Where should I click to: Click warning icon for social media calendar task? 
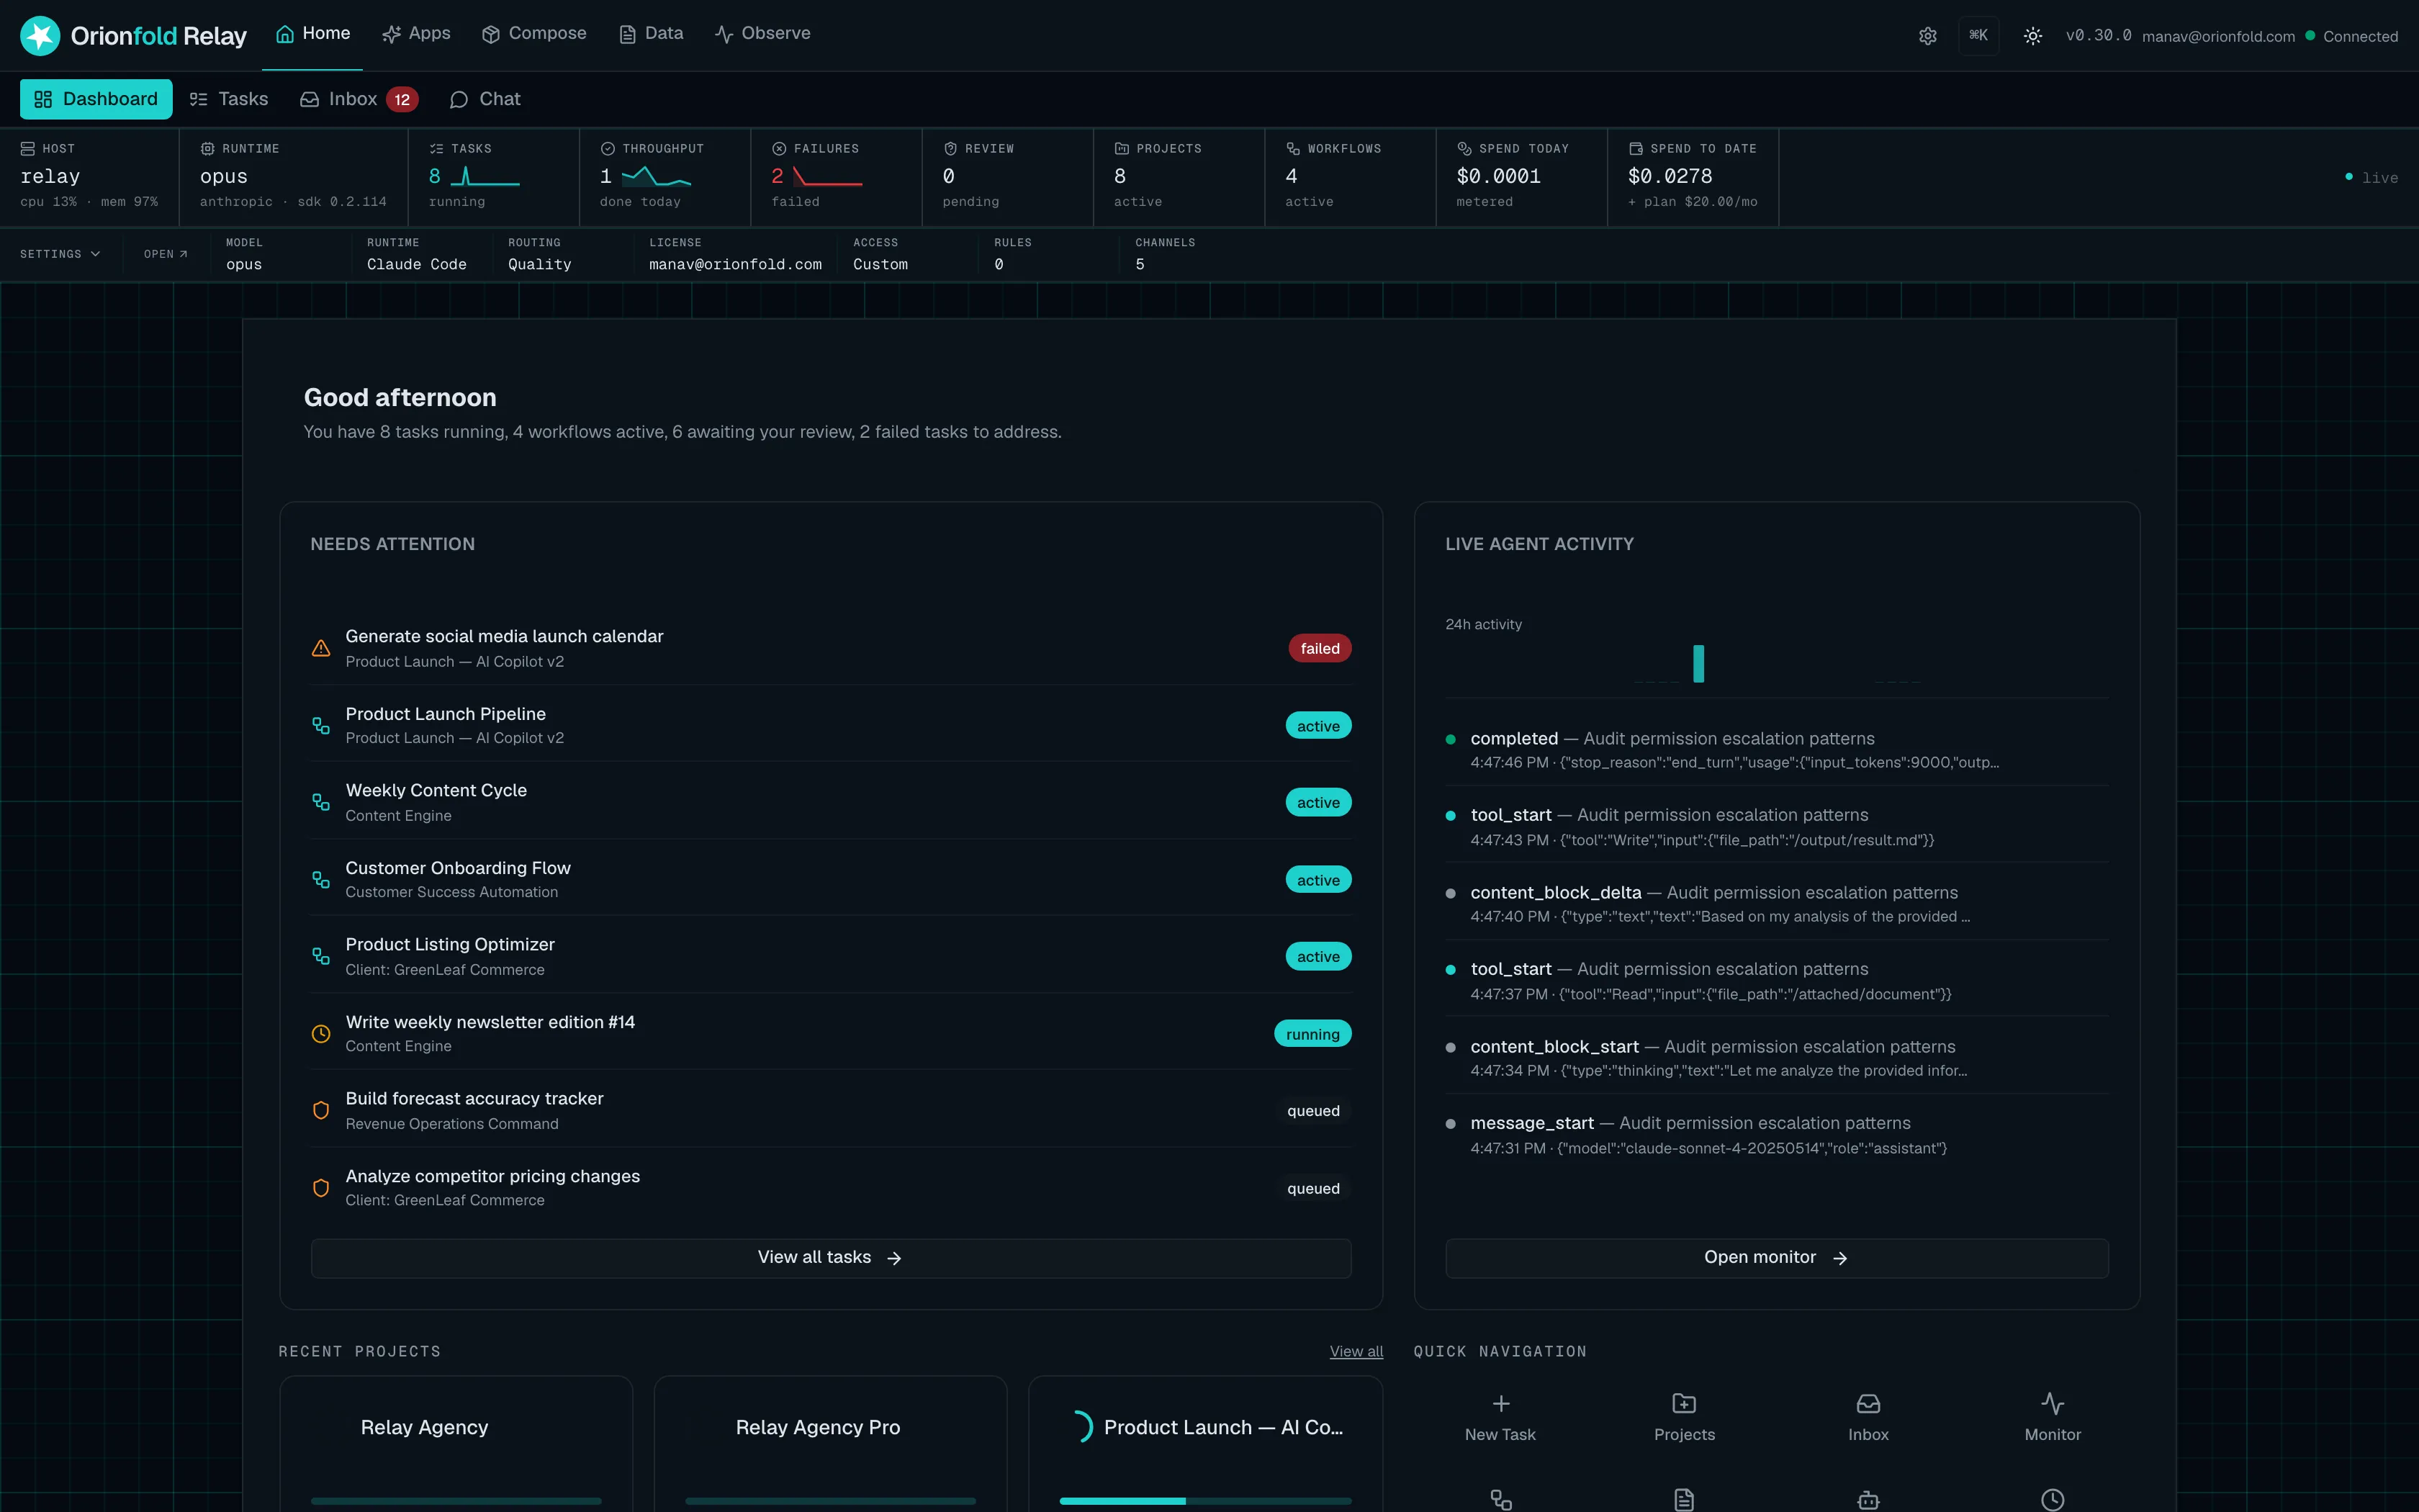coord(321,648)
